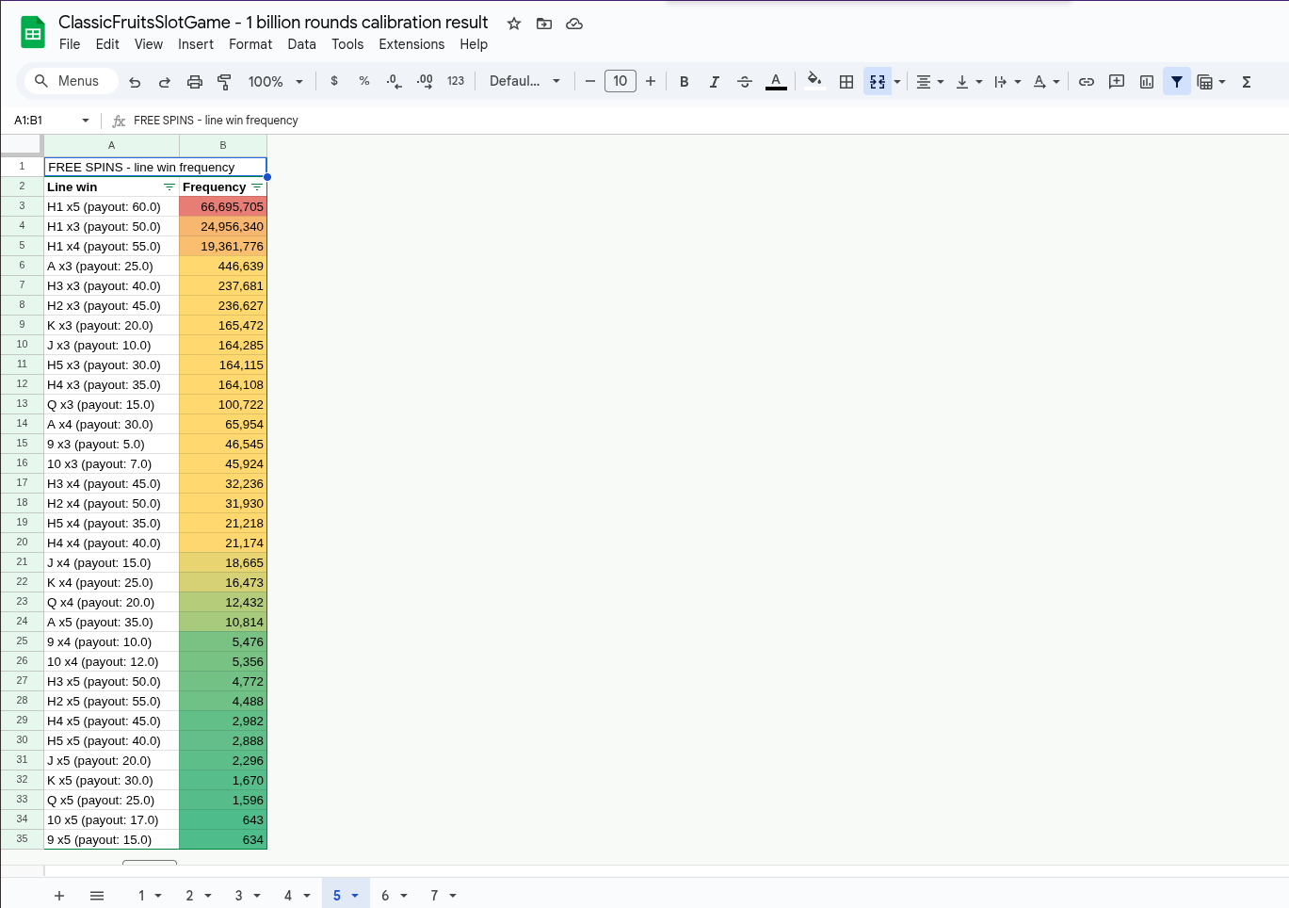Open text rotation dropdown
The width and height of the screenshot is (1289, 908).
1046,82
